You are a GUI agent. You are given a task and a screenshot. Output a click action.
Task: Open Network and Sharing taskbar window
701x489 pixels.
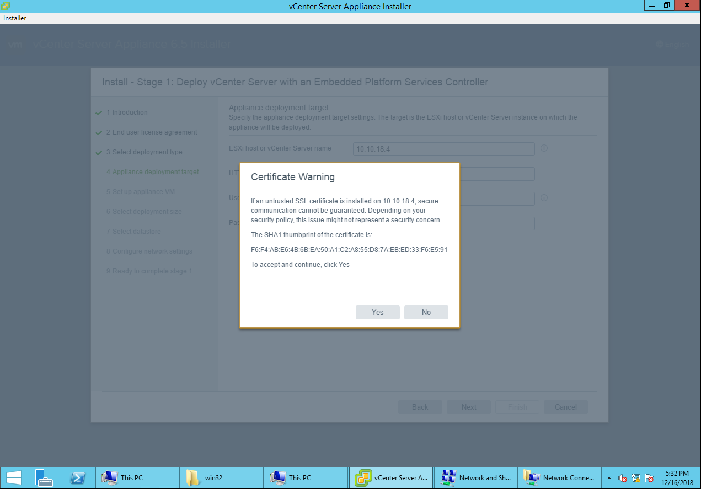tap(475, 478)
